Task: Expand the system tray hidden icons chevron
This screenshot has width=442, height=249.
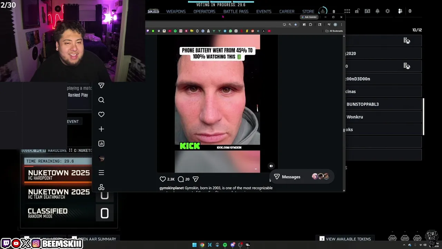Action: 404,245
